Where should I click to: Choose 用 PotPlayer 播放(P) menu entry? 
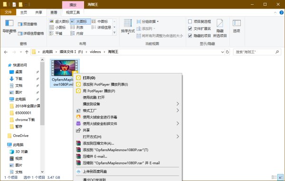click(x=128, y=91)
